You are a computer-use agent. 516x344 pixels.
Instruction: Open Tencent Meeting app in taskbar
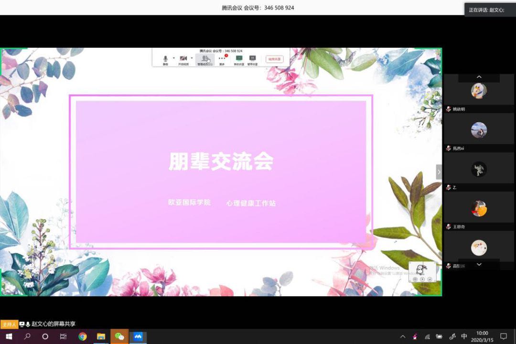coord(138,336)
